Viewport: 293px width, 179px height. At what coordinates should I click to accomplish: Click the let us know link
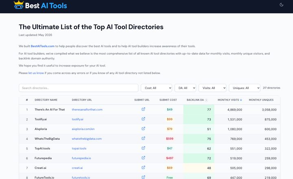click(36, 73)
